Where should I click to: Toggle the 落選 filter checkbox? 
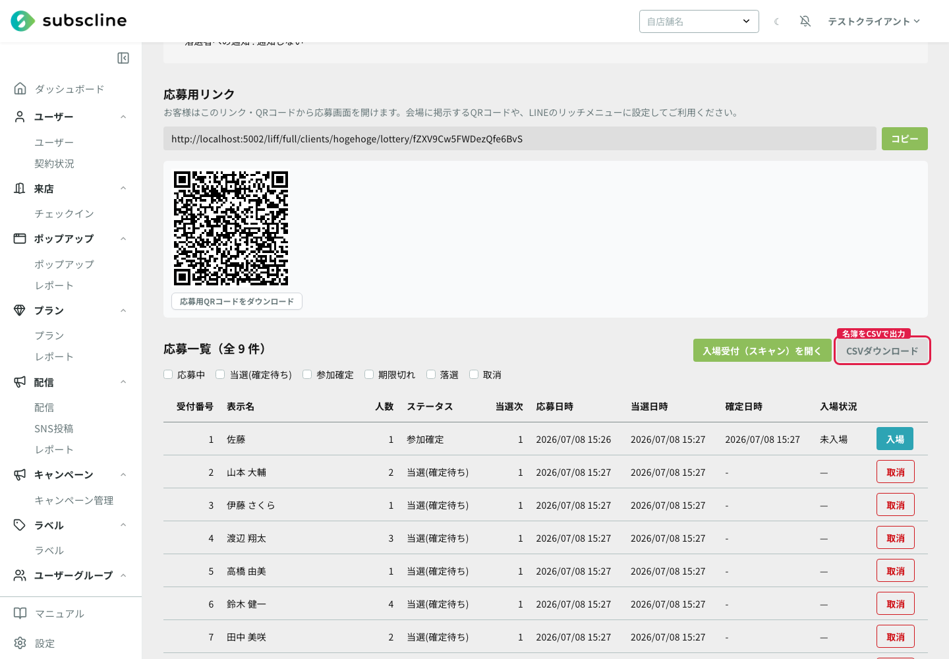pyautogui.click(x=431, y=374)
